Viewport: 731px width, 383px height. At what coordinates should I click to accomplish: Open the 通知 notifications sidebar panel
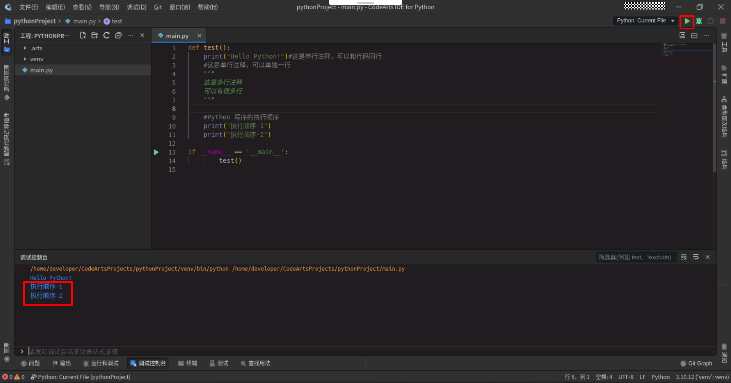coord(724,353)
